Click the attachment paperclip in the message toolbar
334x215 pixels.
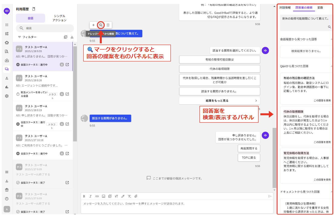(136, 196)
